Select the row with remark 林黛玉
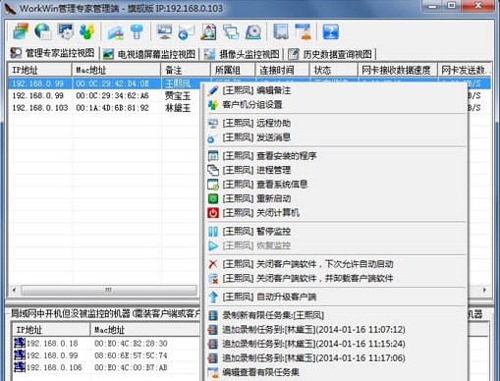The width and height of the screenshot is (500, 381). [104, 108]
